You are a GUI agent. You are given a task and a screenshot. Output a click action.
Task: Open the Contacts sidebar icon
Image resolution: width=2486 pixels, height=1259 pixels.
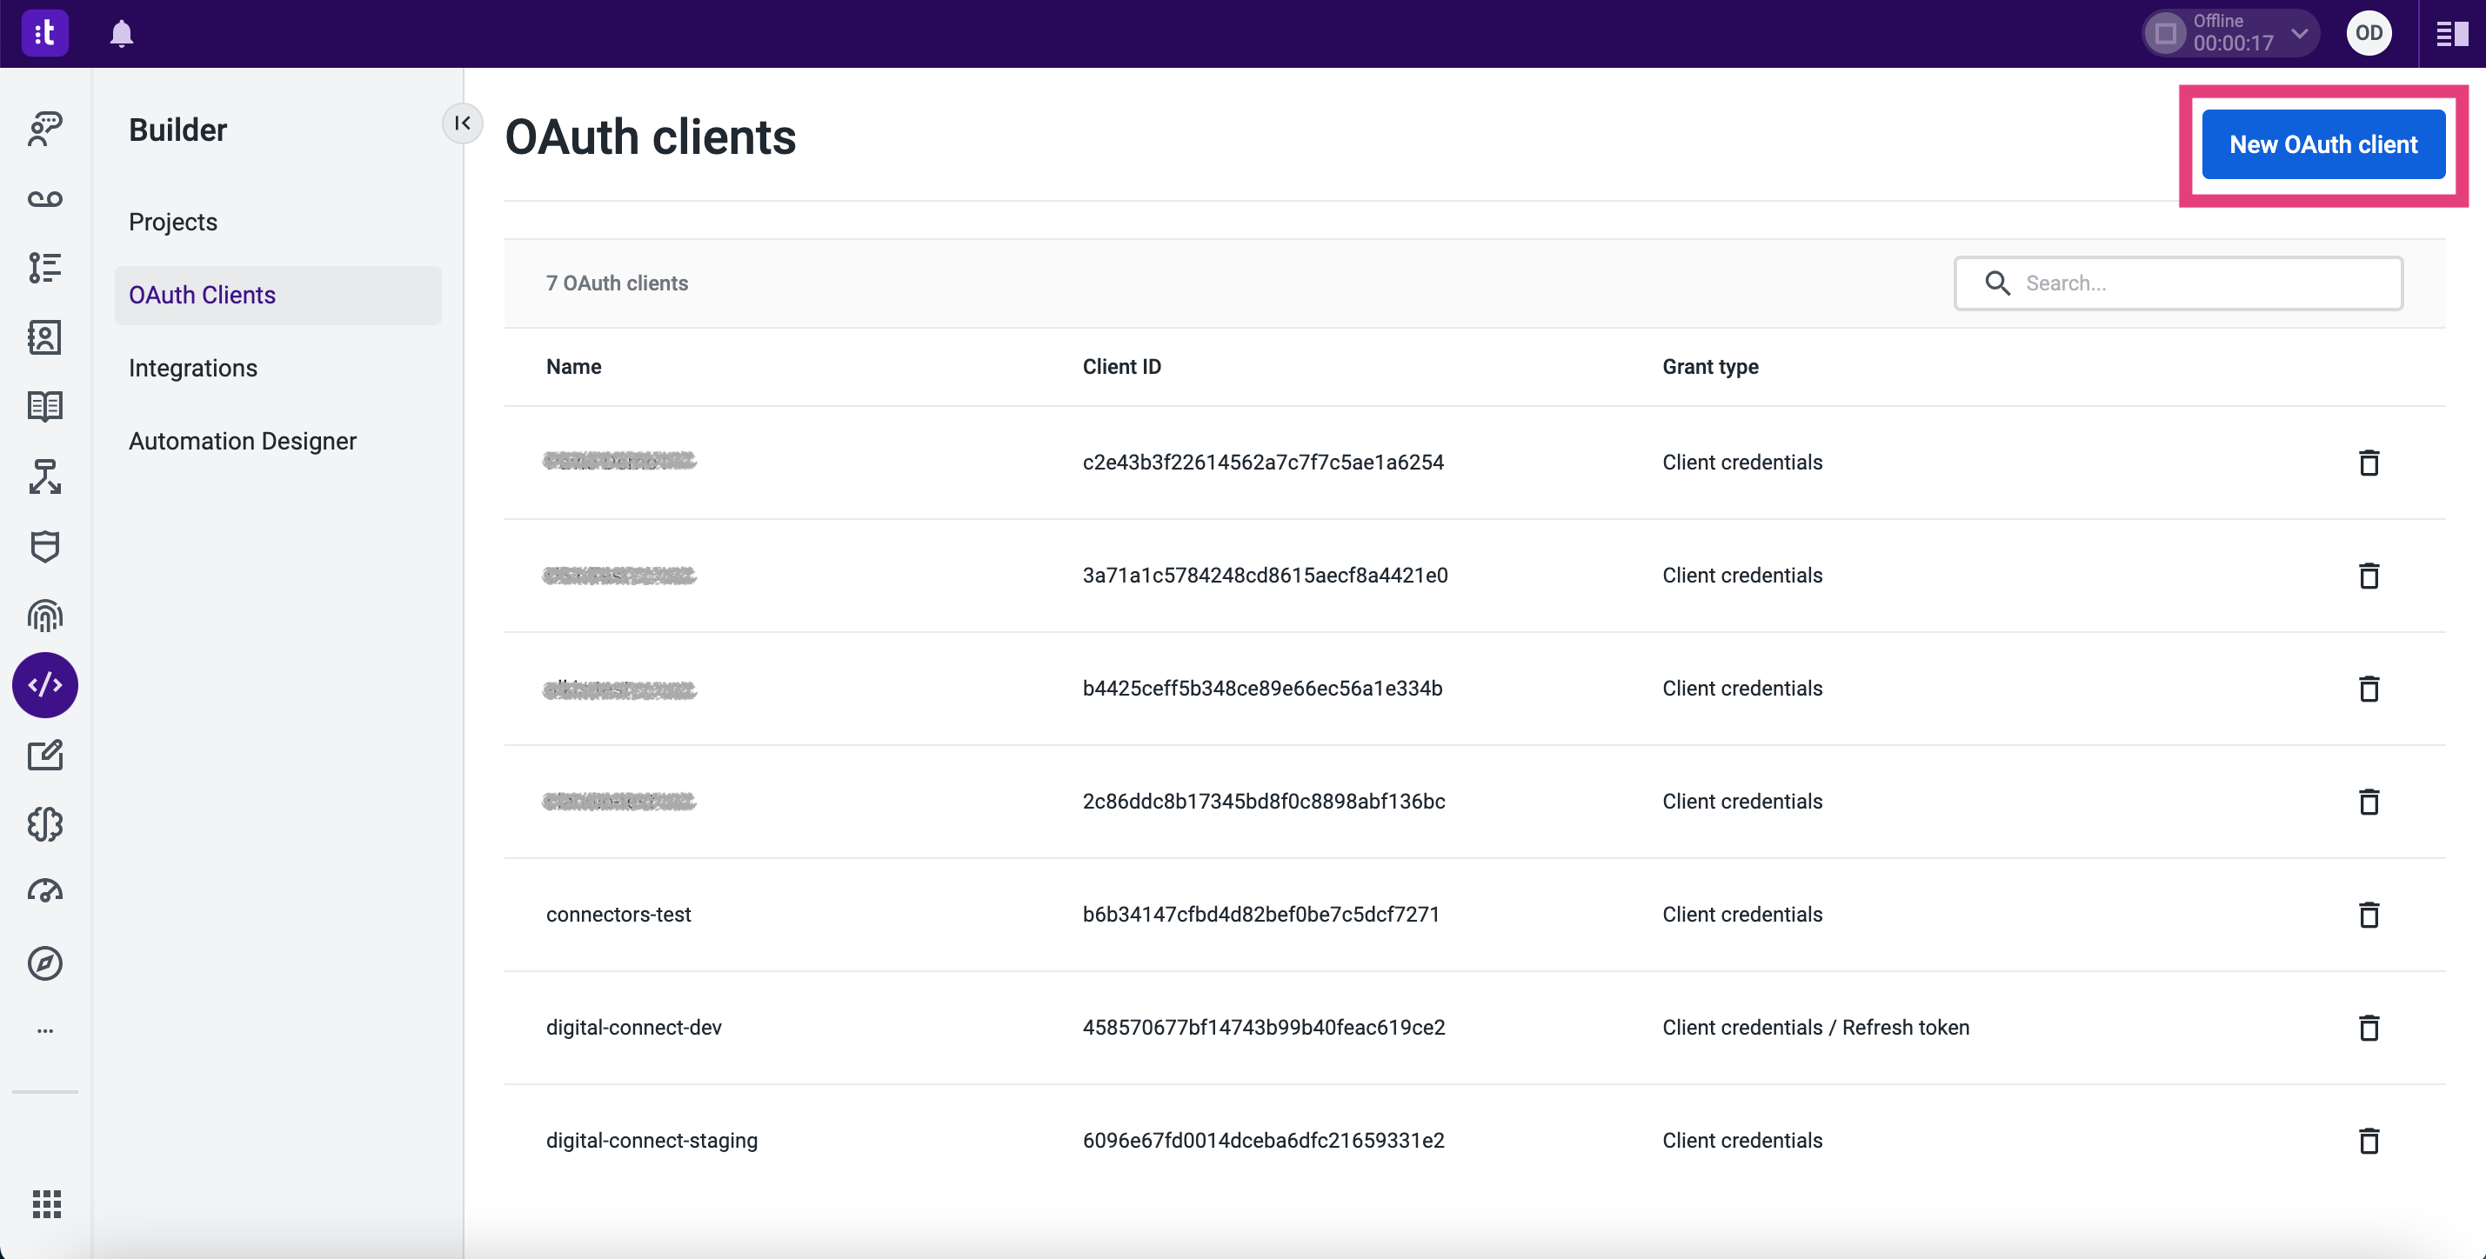[44, 336]
